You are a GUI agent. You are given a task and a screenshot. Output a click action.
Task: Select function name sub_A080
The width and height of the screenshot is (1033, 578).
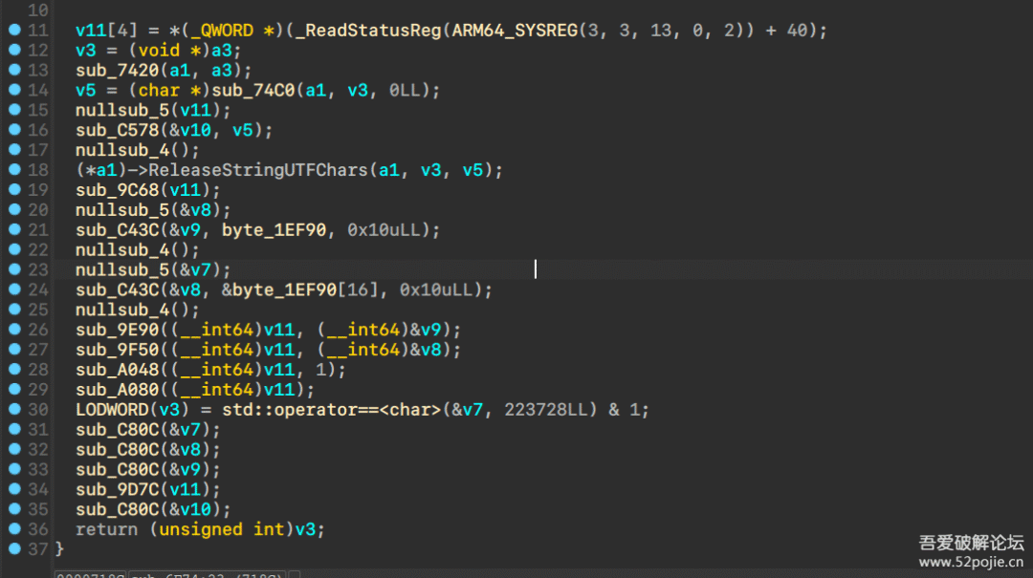[118, 390]
